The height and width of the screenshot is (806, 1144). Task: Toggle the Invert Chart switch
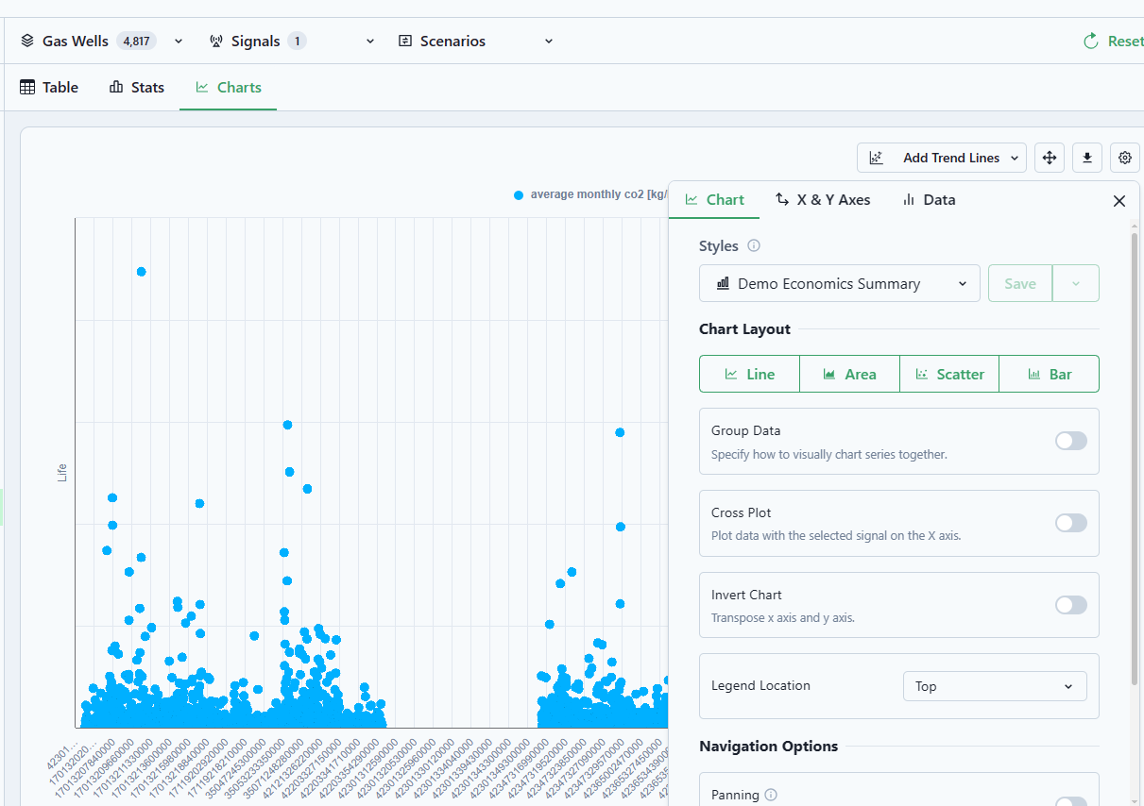point(1071,605)
